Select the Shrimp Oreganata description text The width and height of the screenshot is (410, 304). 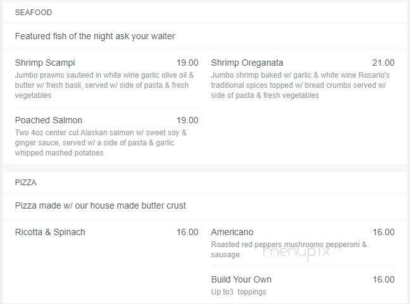(x=301, y=85)
